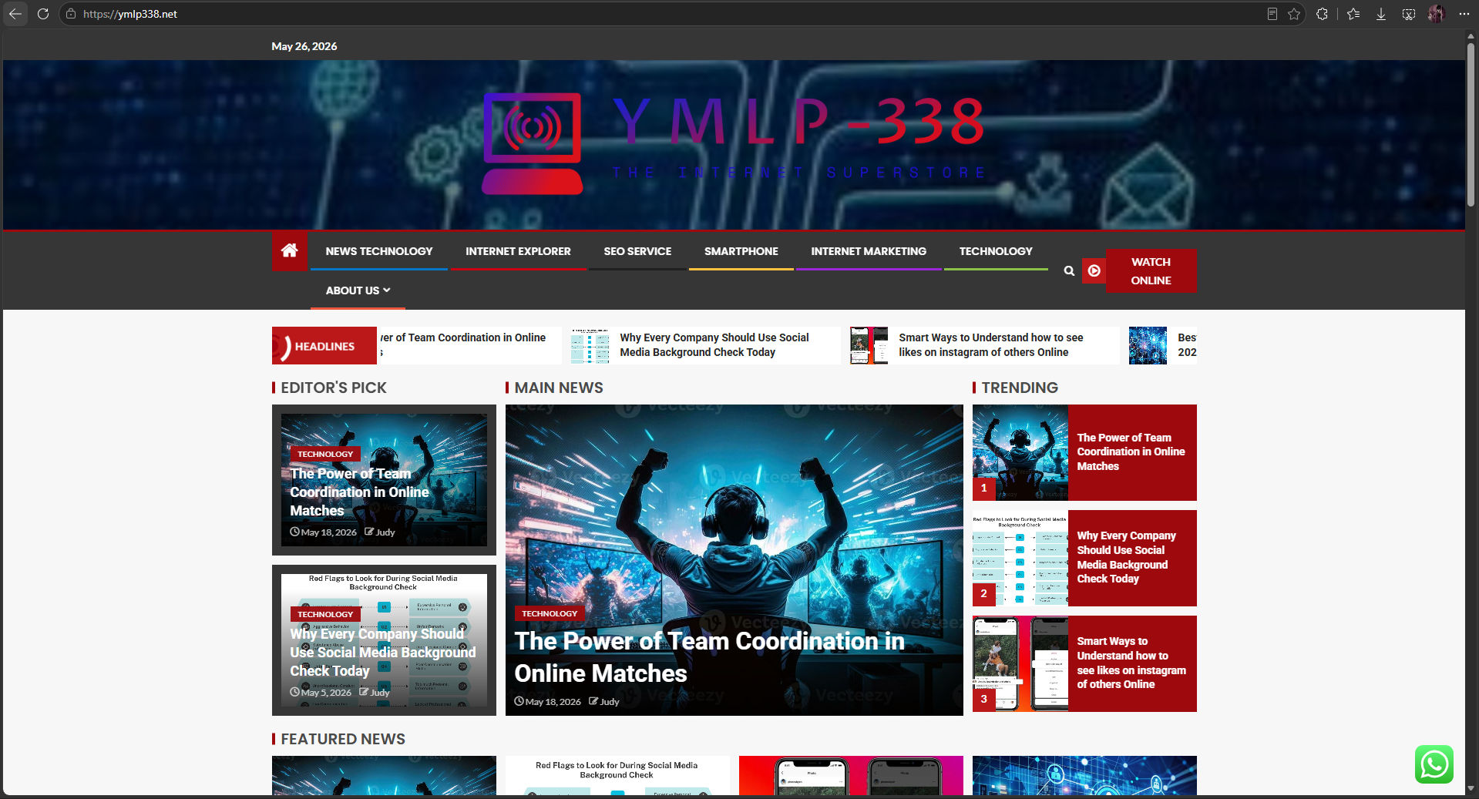1479x799 pixels.
Task: Open the browser three-dot settings menu
Action: [x=1464, y=14]
